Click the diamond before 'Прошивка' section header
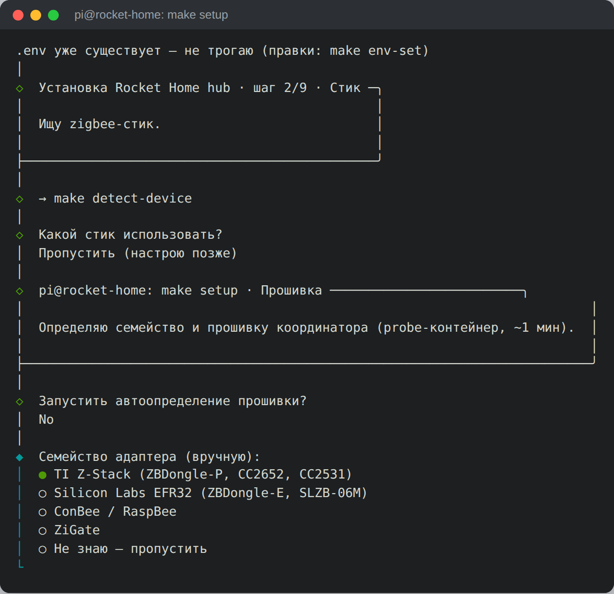The height and width of the screenshot is (594, 614). coord(20,291)
